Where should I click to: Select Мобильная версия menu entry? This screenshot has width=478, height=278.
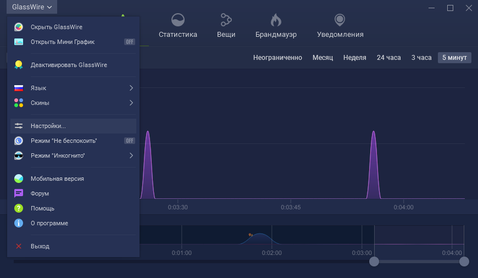73,179
